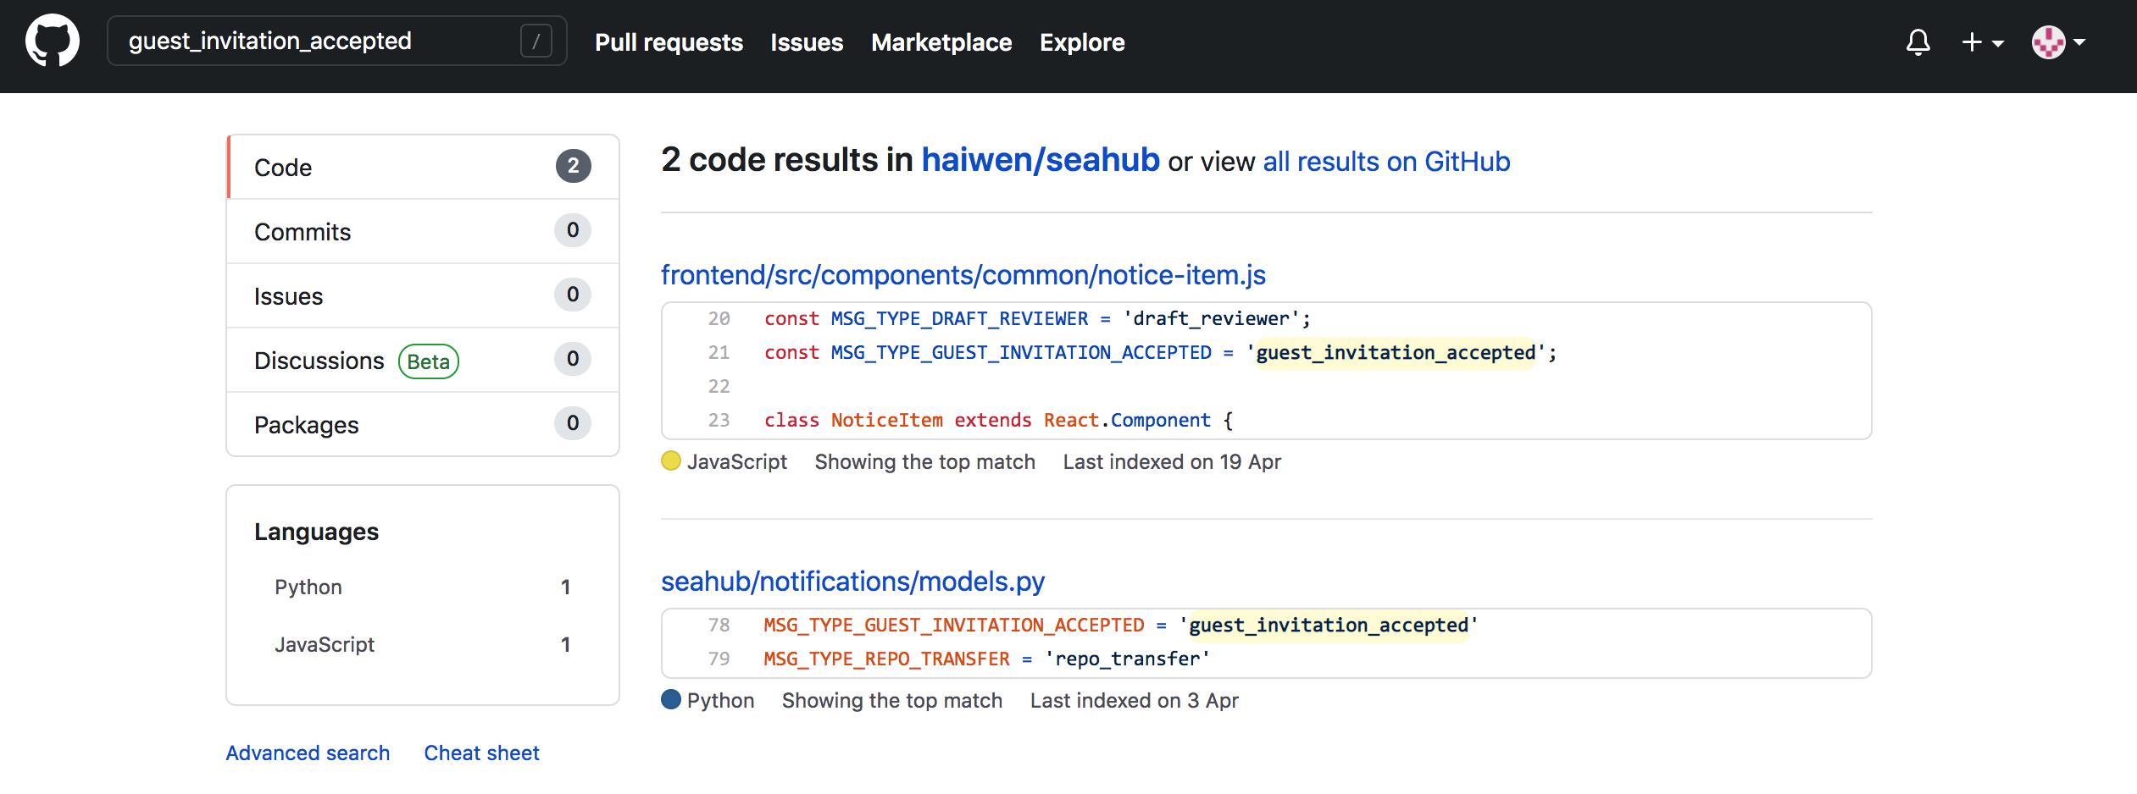Screen dimensions: 2137x794
Task: Select the Issues results filter in sidebar
Action: click(423, 295)
